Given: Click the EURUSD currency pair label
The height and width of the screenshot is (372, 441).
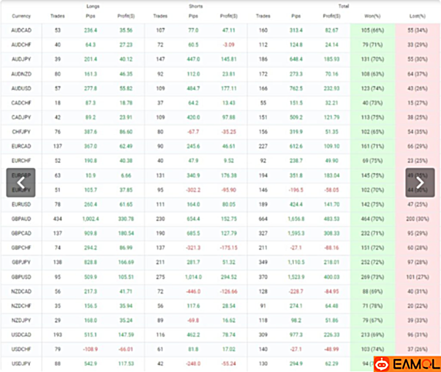Looking at the screenshot, I should coord(22,205).
